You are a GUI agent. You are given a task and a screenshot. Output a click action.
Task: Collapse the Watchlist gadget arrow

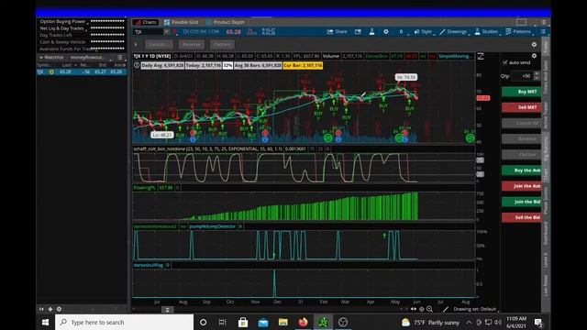tap(40, 58)
